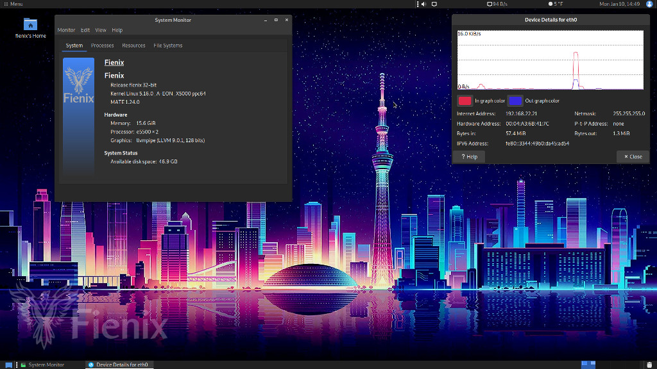Click the available disk space 46.9 GB
This screenshot has width=657, height=369.
click(168, 161)
